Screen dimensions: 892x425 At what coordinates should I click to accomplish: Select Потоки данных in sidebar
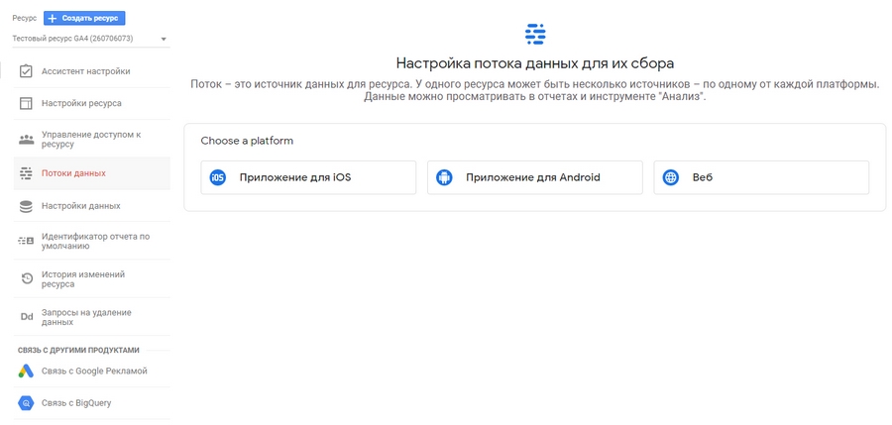click(91, 173)
